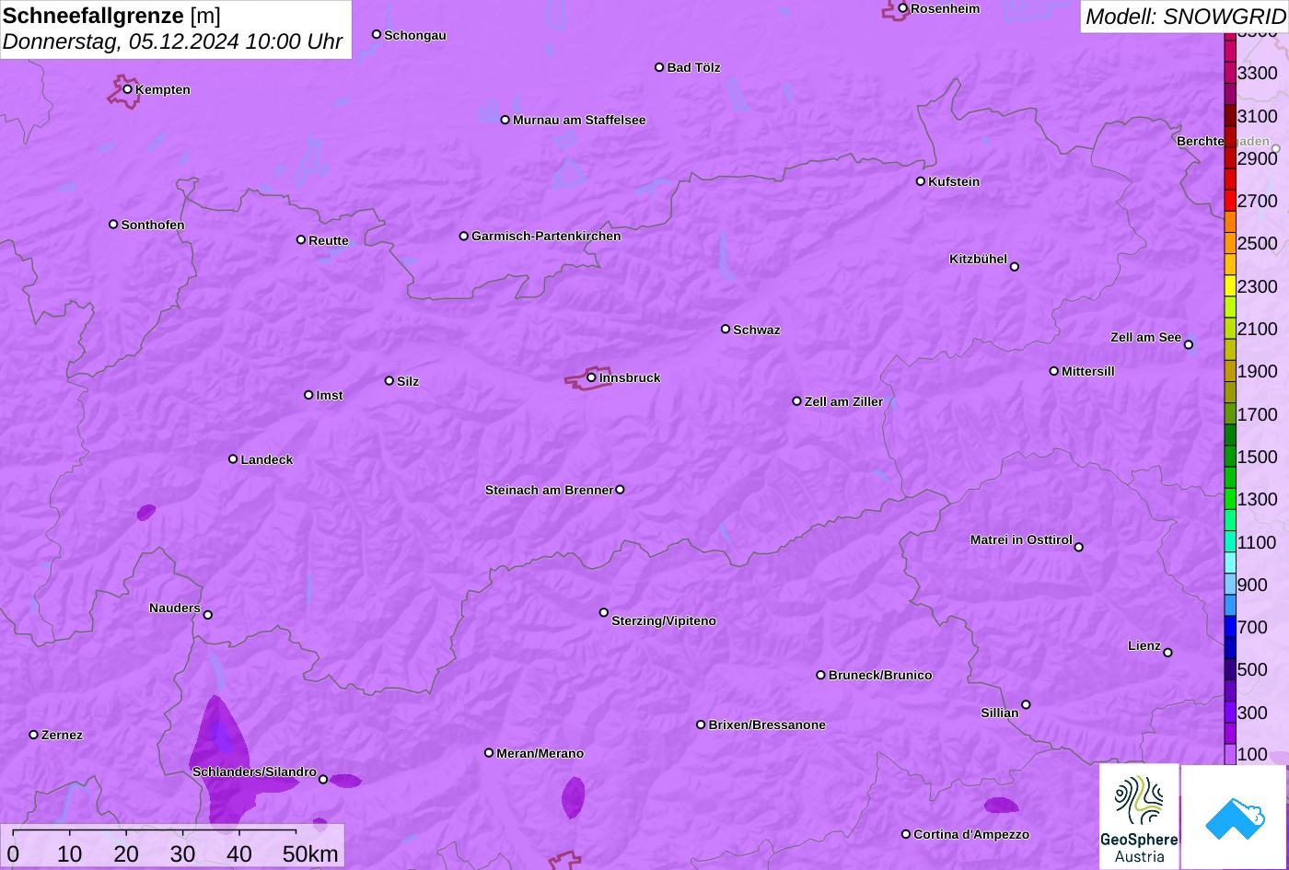1289x870 pixels.
Task: Select the 0 on the scale bar
Action: pyautogui.click(x=13, y=853)
